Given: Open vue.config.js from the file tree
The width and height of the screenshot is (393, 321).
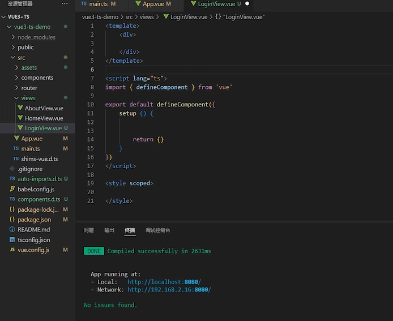Looking at the screenshot, I should (x=33, y=250).
